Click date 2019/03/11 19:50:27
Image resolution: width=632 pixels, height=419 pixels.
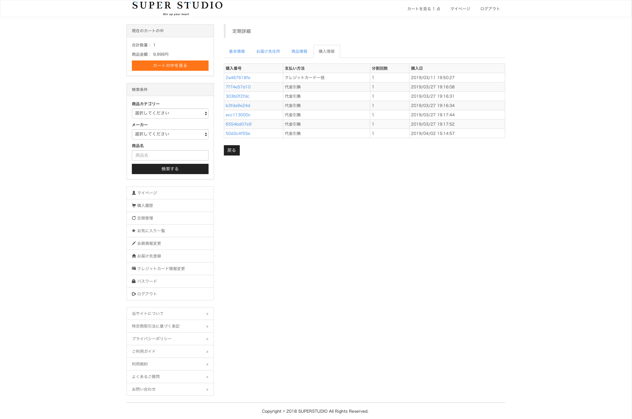[433, 78]
